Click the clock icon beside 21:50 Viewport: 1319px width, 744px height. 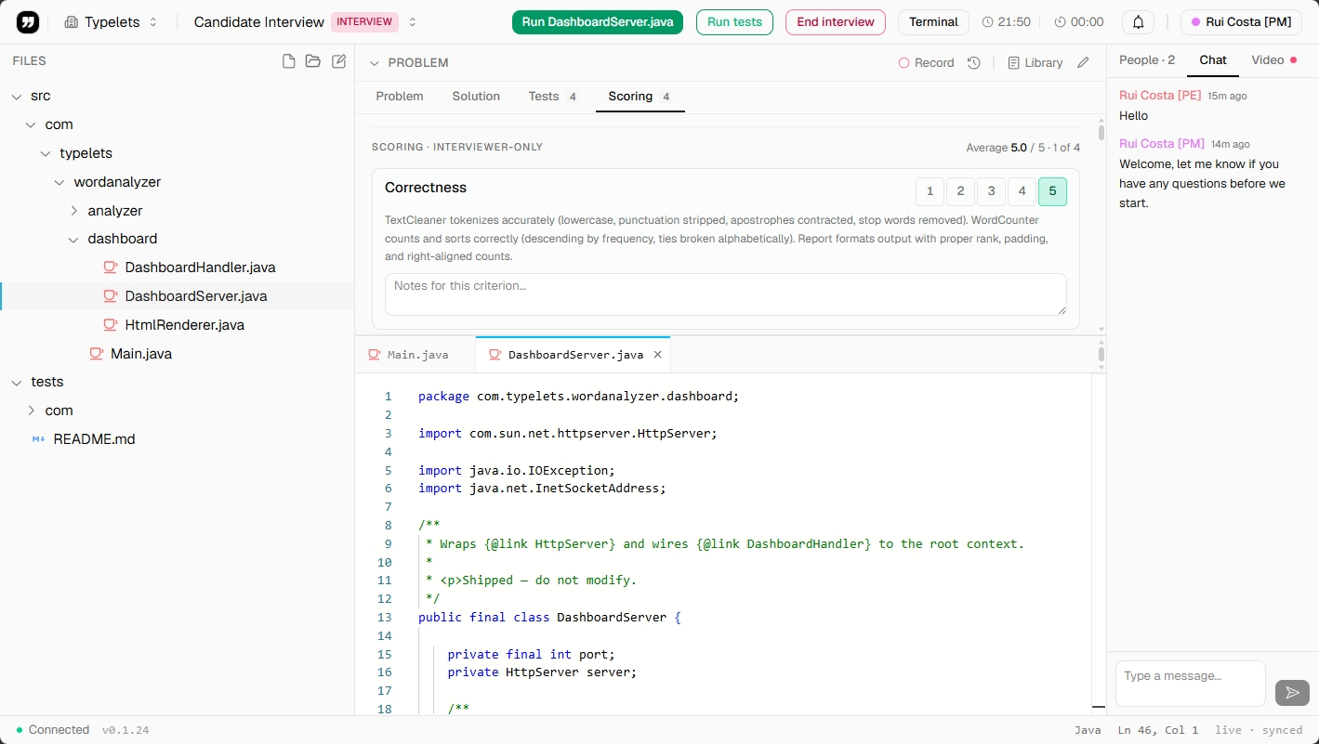(x=987, y=22)
